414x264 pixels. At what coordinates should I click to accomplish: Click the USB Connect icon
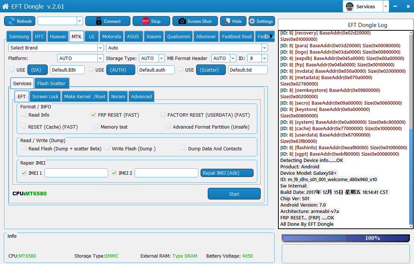pos(99,21)
